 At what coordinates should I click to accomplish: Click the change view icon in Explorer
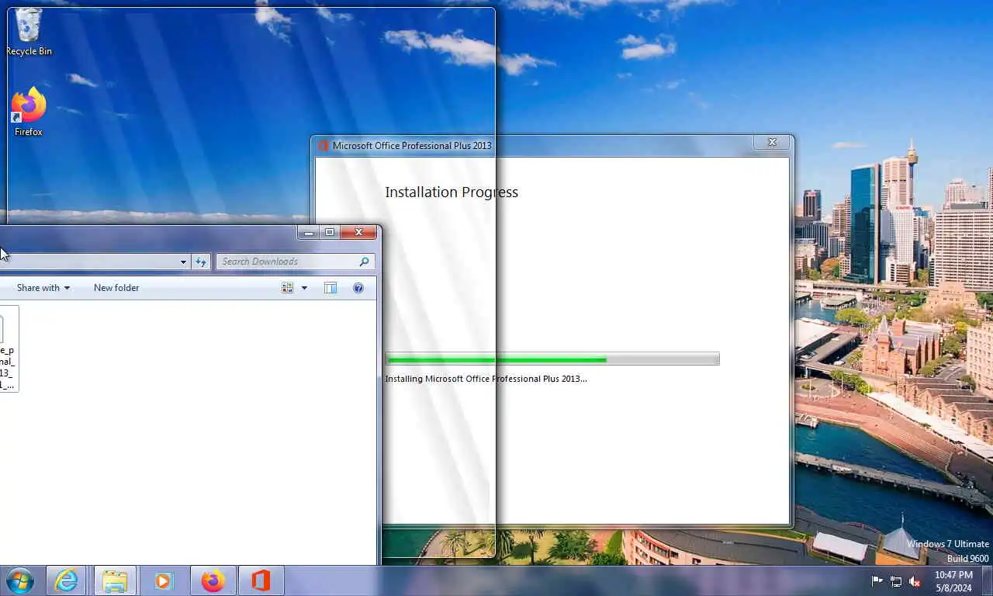point(287,288)
